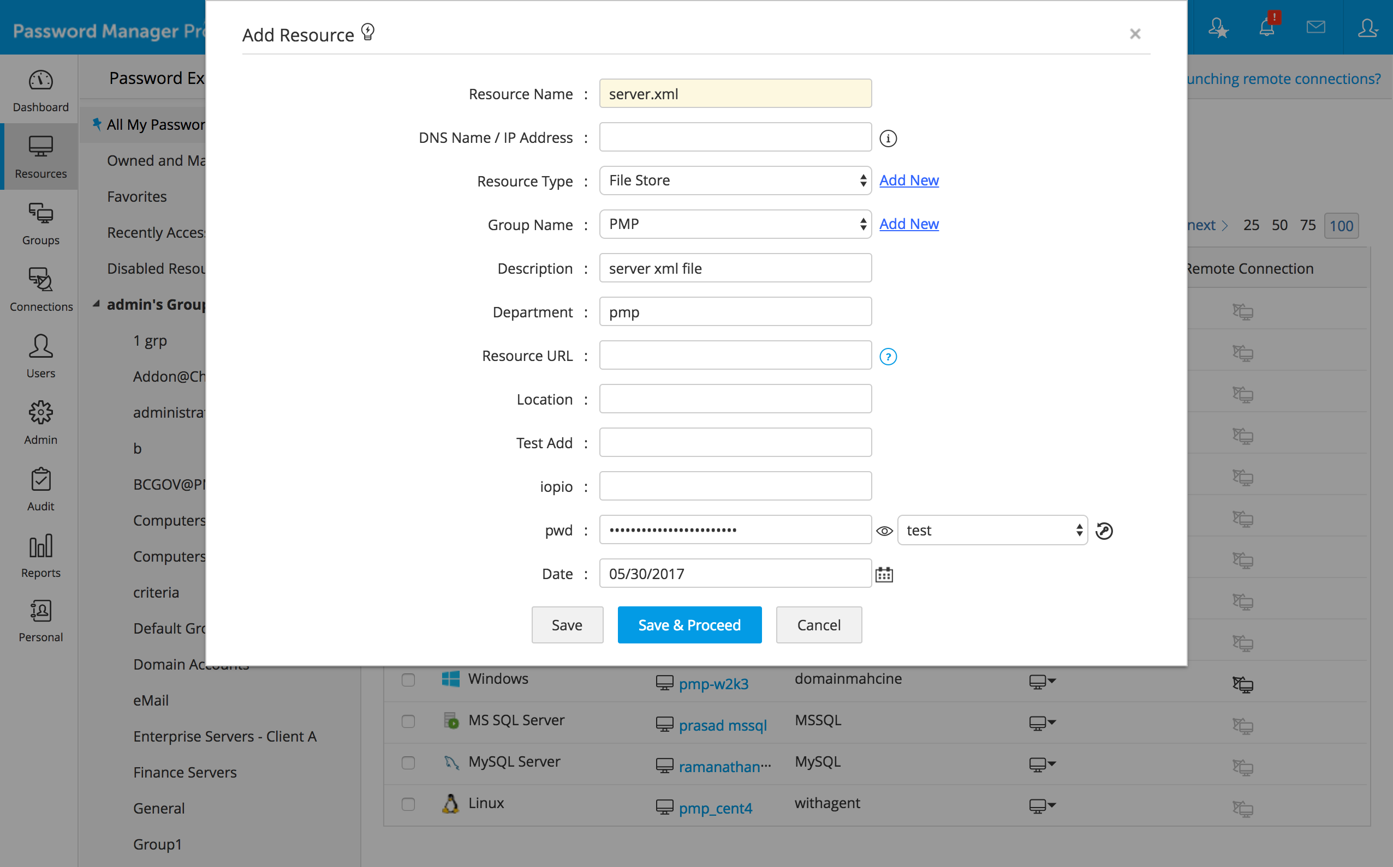
Task: Open the calendar date picker icon
Action: 884,574
